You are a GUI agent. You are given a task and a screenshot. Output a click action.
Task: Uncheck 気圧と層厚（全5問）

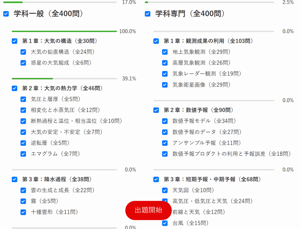point(23,99)
